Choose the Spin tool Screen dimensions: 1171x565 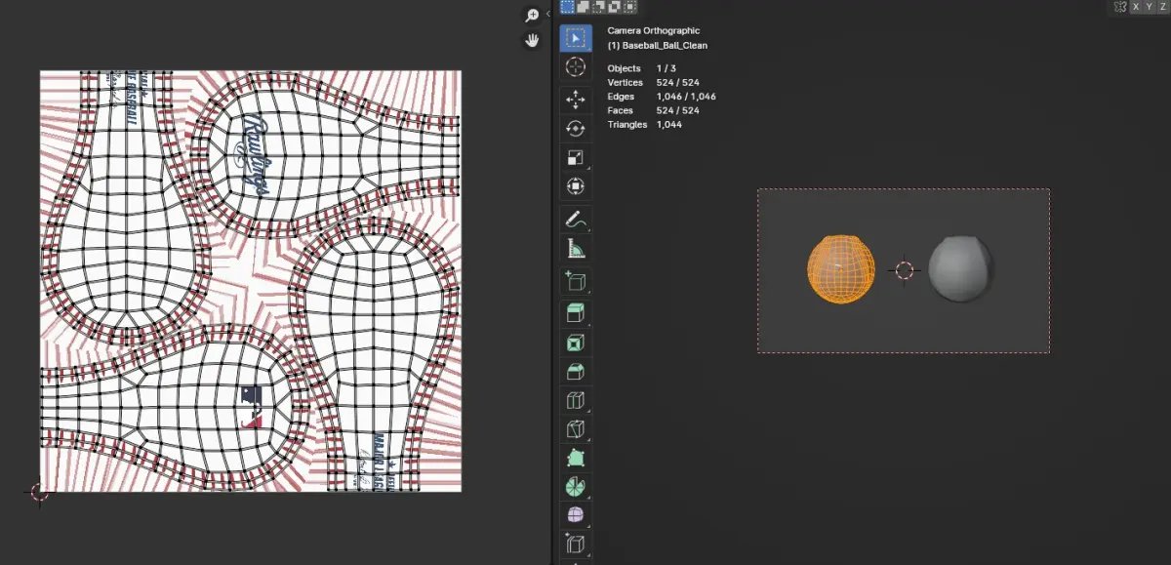point(575,486)
